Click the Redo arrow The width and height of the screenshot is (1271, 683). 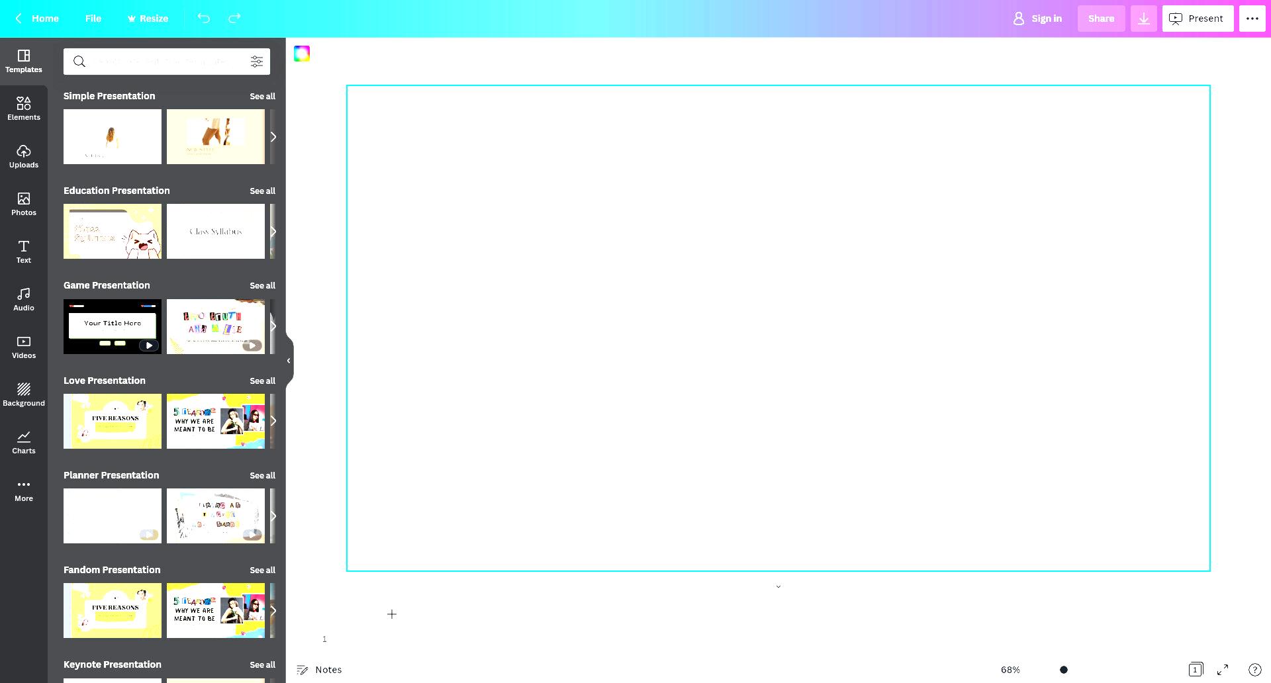click(234, 19)
